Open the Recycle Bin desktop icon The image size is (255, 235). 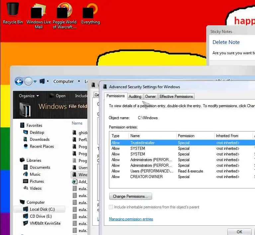coord(13,13)
